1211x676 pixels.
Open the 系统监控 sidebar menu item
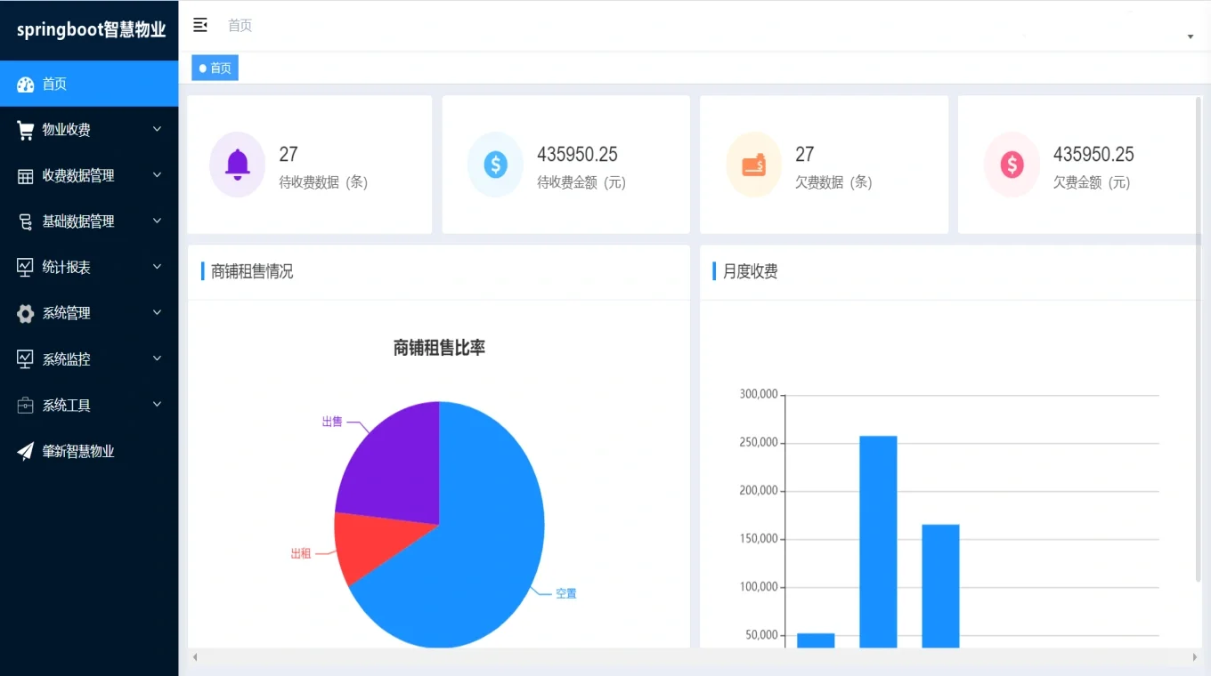tap(67, 359)
